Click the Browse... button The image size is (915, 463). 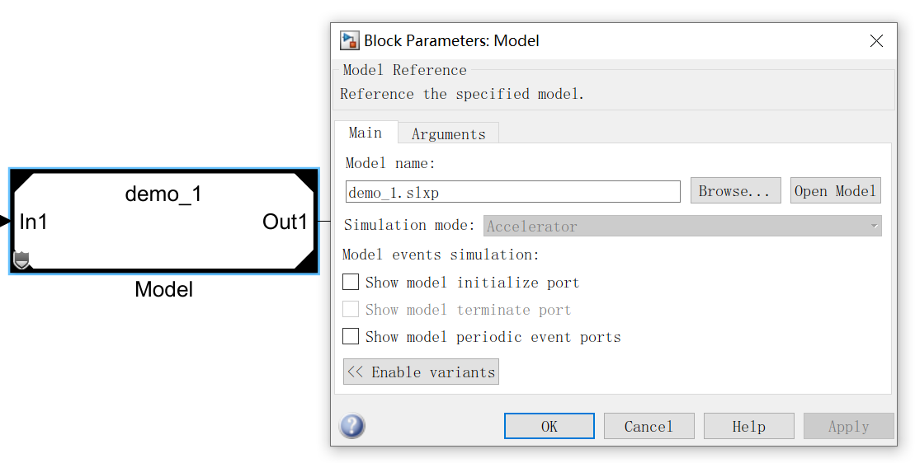(x=735, y=191)
